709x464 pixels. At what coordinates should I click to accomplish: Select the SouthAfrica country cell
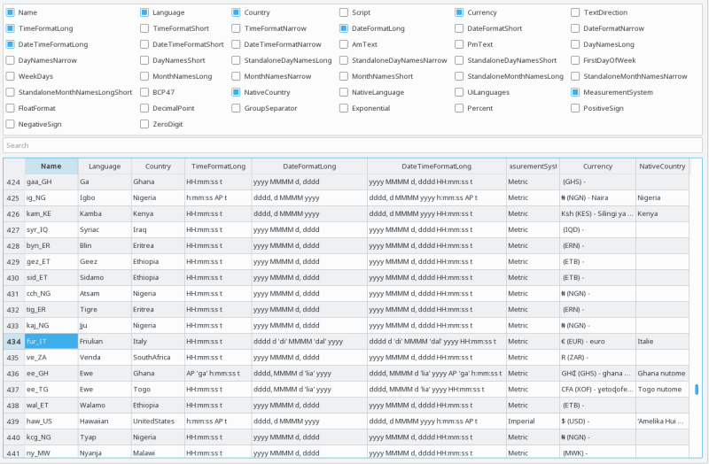158,358
